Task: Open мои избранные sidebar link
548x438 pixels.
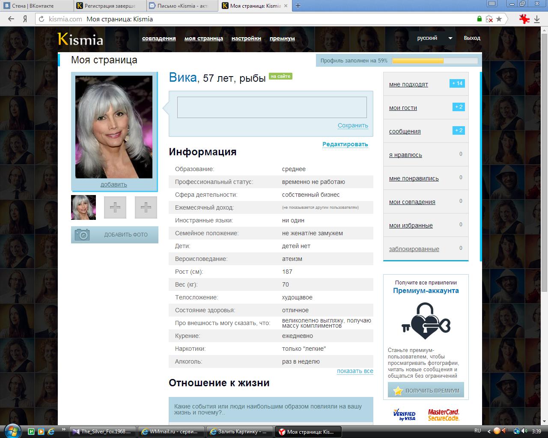Action: 411,225
